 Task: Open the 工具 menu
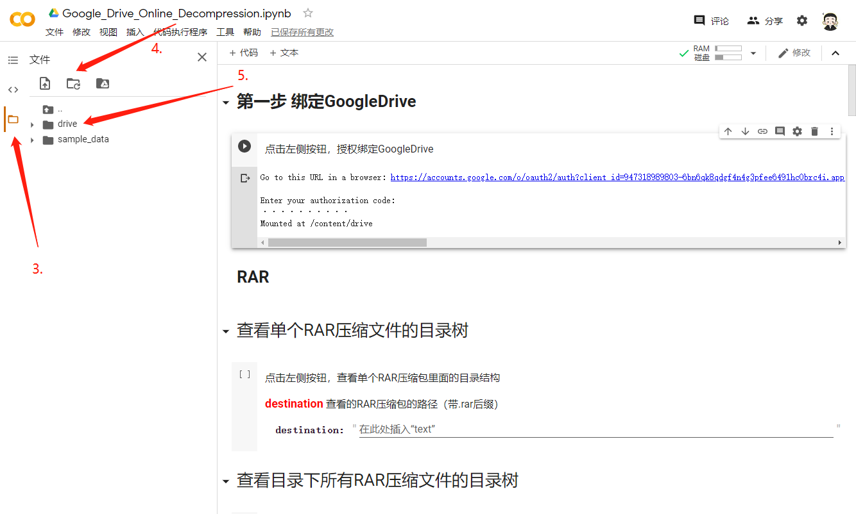(x=225, y=32)
